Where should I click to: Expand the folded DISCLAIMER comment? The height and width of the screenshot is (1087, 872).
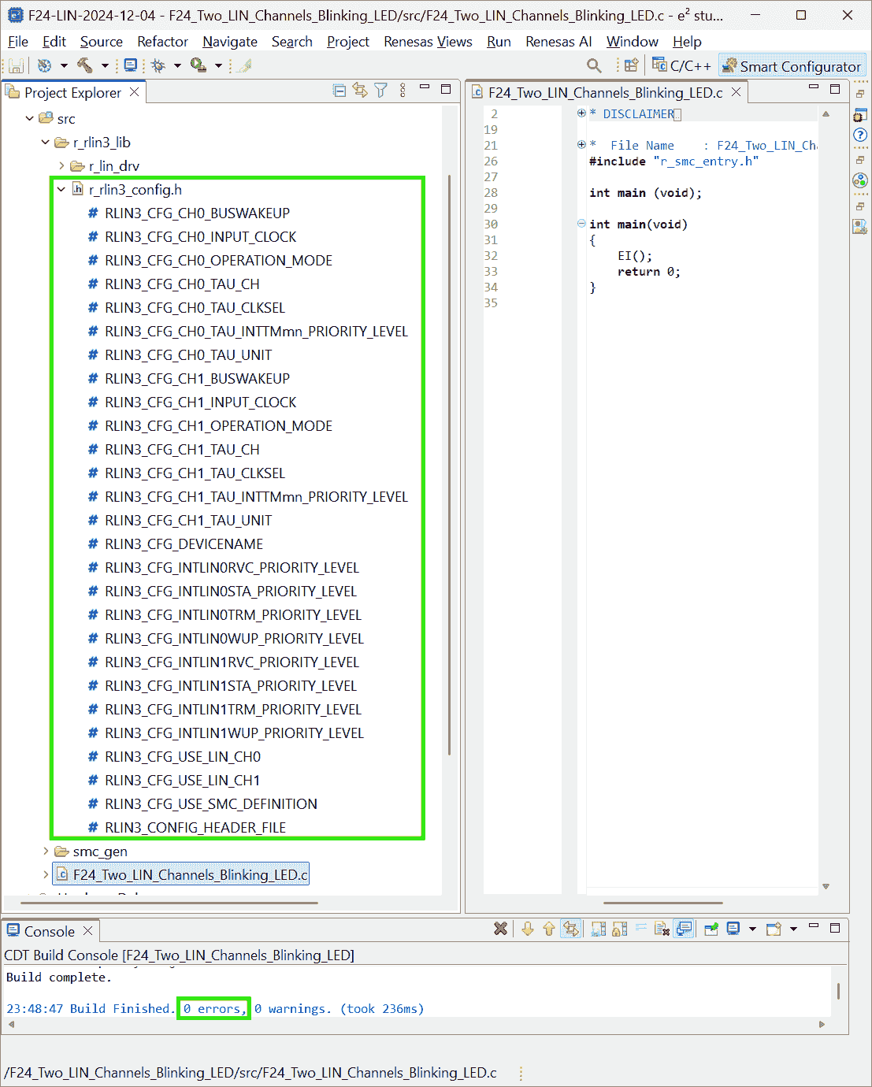581,113
